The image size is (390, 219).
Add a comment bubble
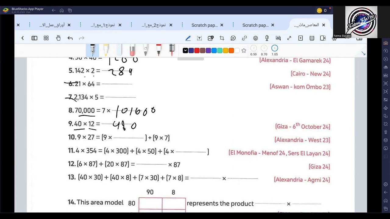pos(233,38)
